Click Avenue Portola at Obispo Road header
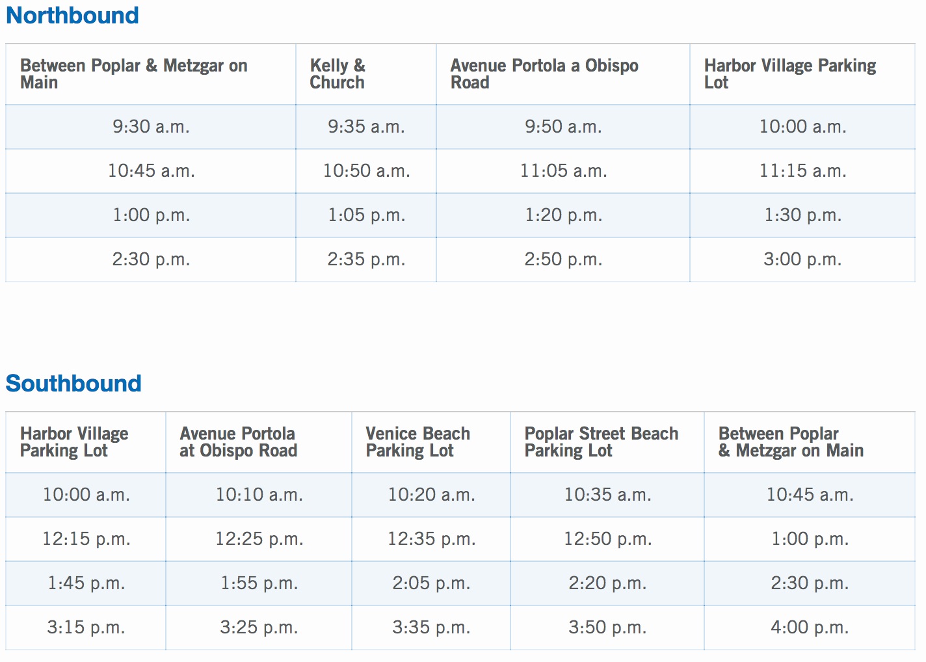Image resolution: width=926 pixels, height=662 pixels. [x=239, y=442]
